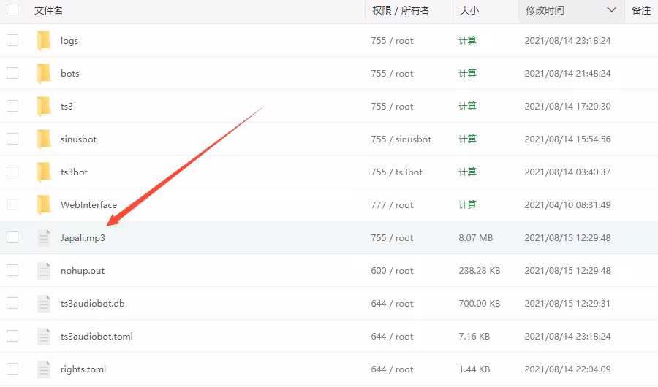Calculate size of bots folder via 计算
The width and height of the screenshot is (658, 387).
pyautogui.click(x=467, y=73)
